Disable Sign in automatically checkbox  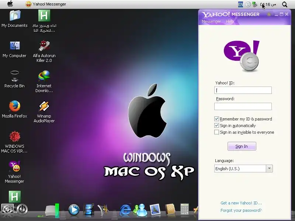216,125
